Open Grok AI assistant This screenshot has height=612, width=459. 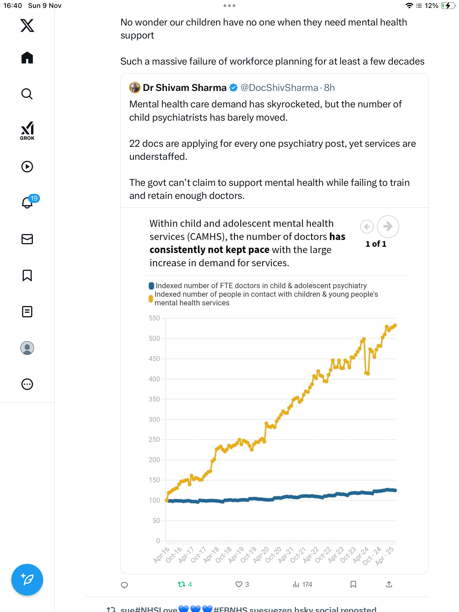click(27, 131)
